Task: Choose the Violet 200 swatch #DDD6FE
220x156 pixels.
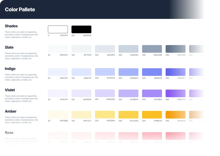Action: (105, 93)
